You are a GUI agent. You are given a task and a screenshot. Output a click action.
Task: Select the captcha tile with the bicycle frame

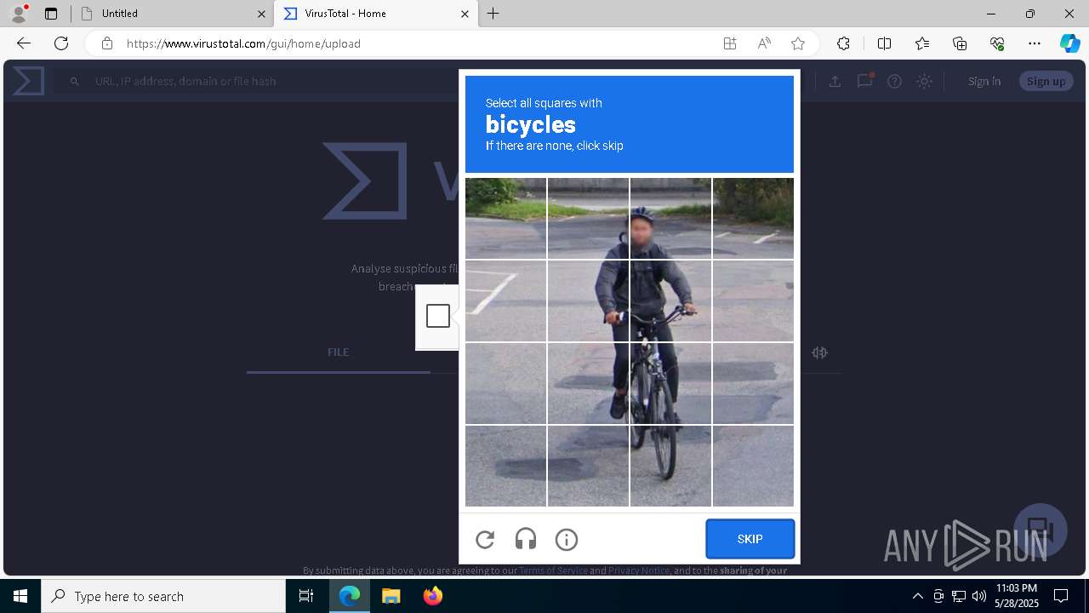point(670,383)
